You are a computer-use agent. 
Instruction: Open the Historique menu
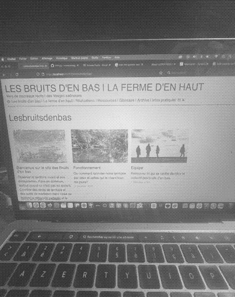pos(62,58)
